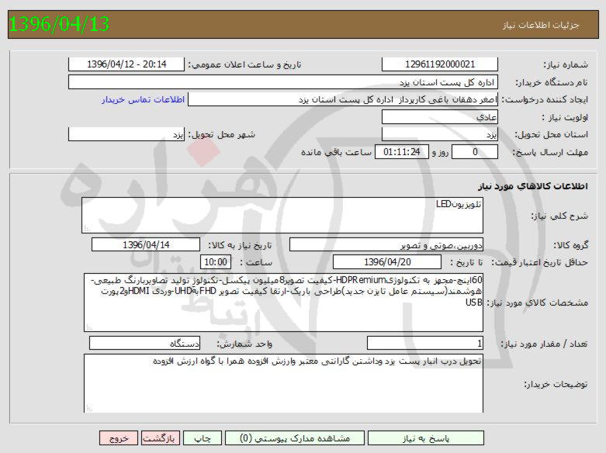The width and height of the screenshot is (606, 453).
Task: Click the label 'شهر محل تحویل:'
Action: (221, 134)
